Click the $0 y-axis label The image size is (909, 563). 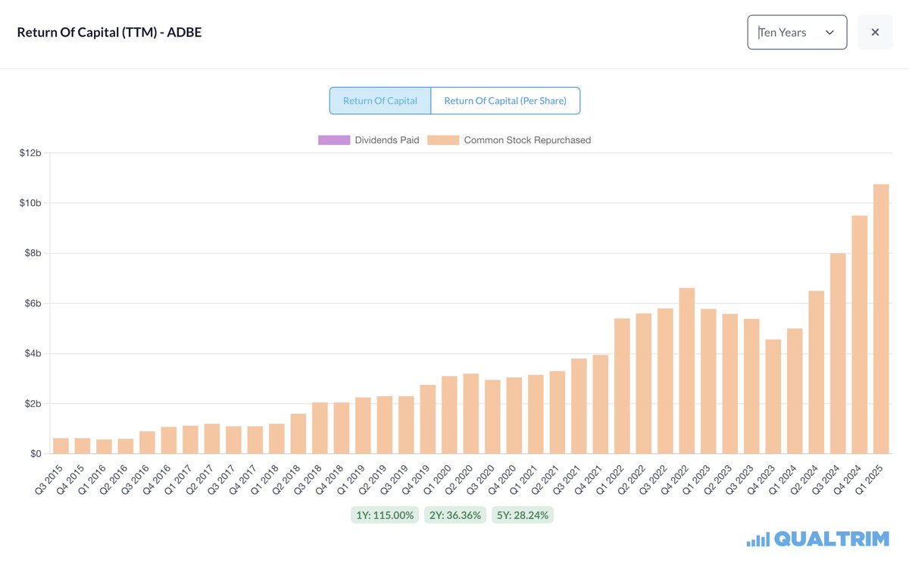36,454
